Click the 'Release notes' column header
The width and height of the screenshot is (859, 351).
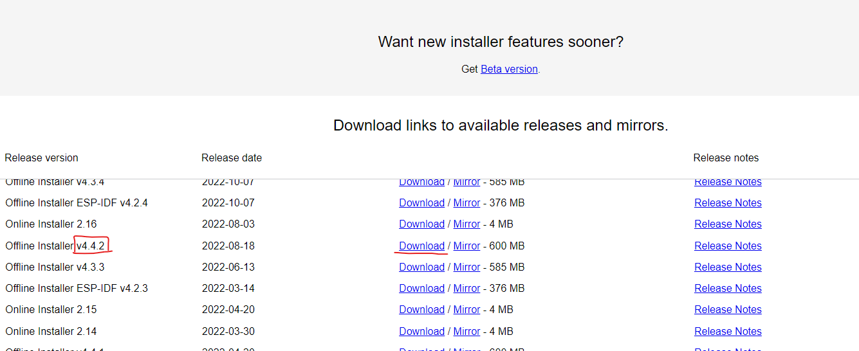click(x=726, y=157)
